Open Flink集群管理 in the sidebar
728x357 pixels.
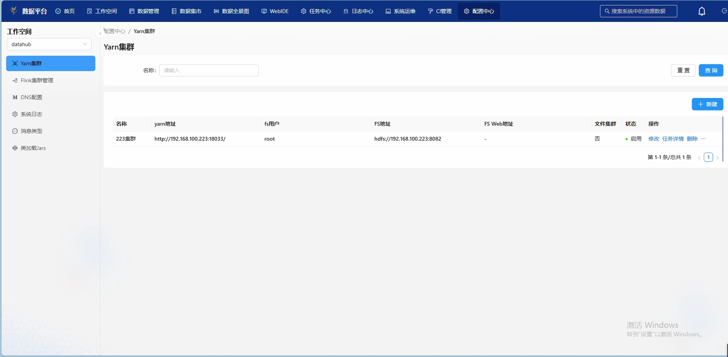[51, 80]
